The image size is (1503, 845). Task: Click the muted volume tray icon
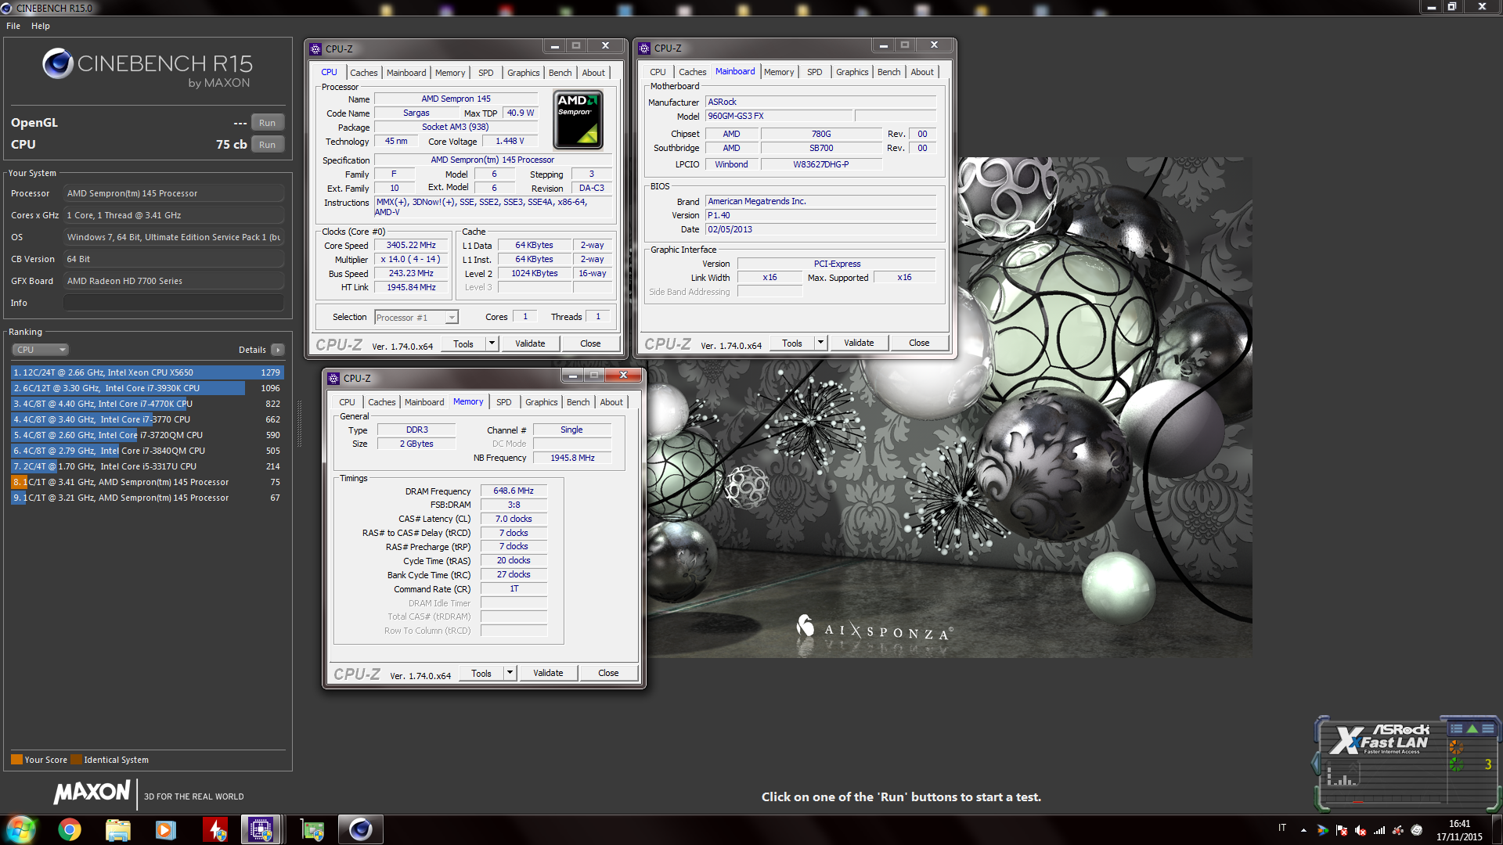1361,830
